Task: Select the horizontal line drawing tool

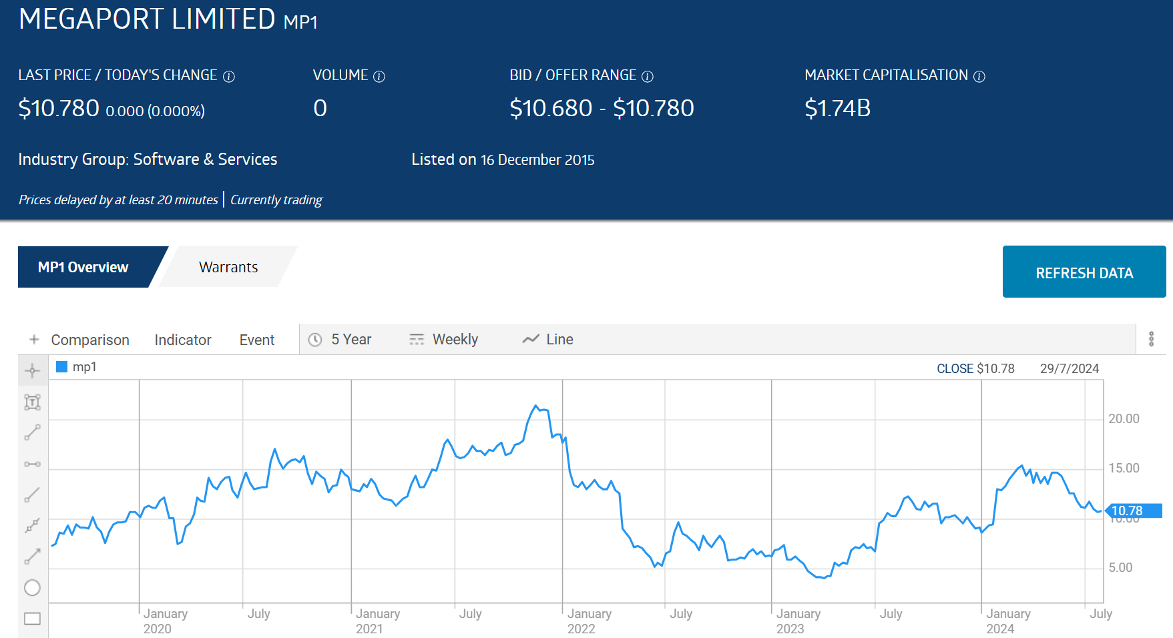Action: pyautogui.click(x=33, y=464)
